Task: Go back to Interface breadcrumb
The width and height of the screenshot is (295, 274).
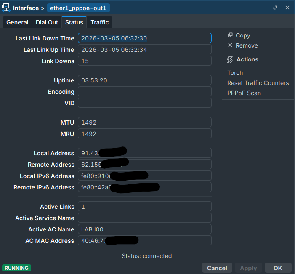Action: pos(26,8)
